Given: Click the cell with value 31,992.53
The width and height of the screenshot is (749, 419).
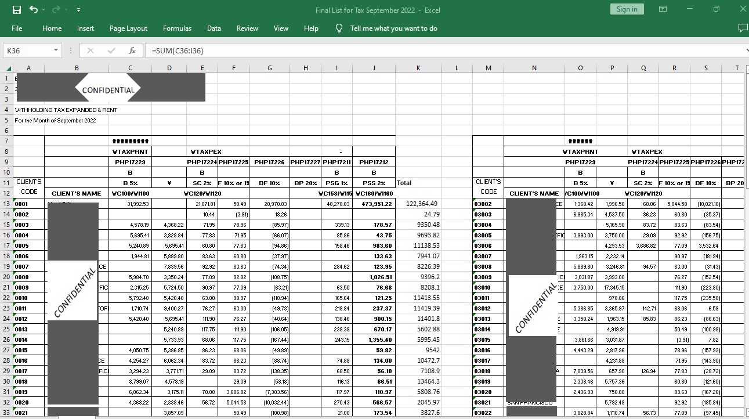Looking at the screenshot, I should [x=130, y=204].
